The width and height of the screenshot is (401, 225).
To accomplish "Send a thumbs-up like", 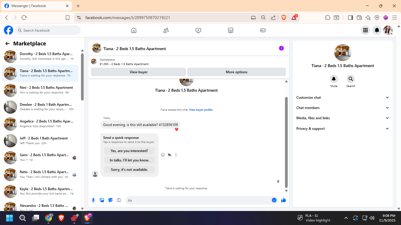I will coord(284,200).
